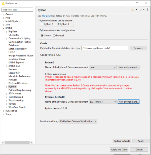This screenshot has width=151, height=155.
Task: Click the back navigation arrow icon
Action: pos(133,10)
